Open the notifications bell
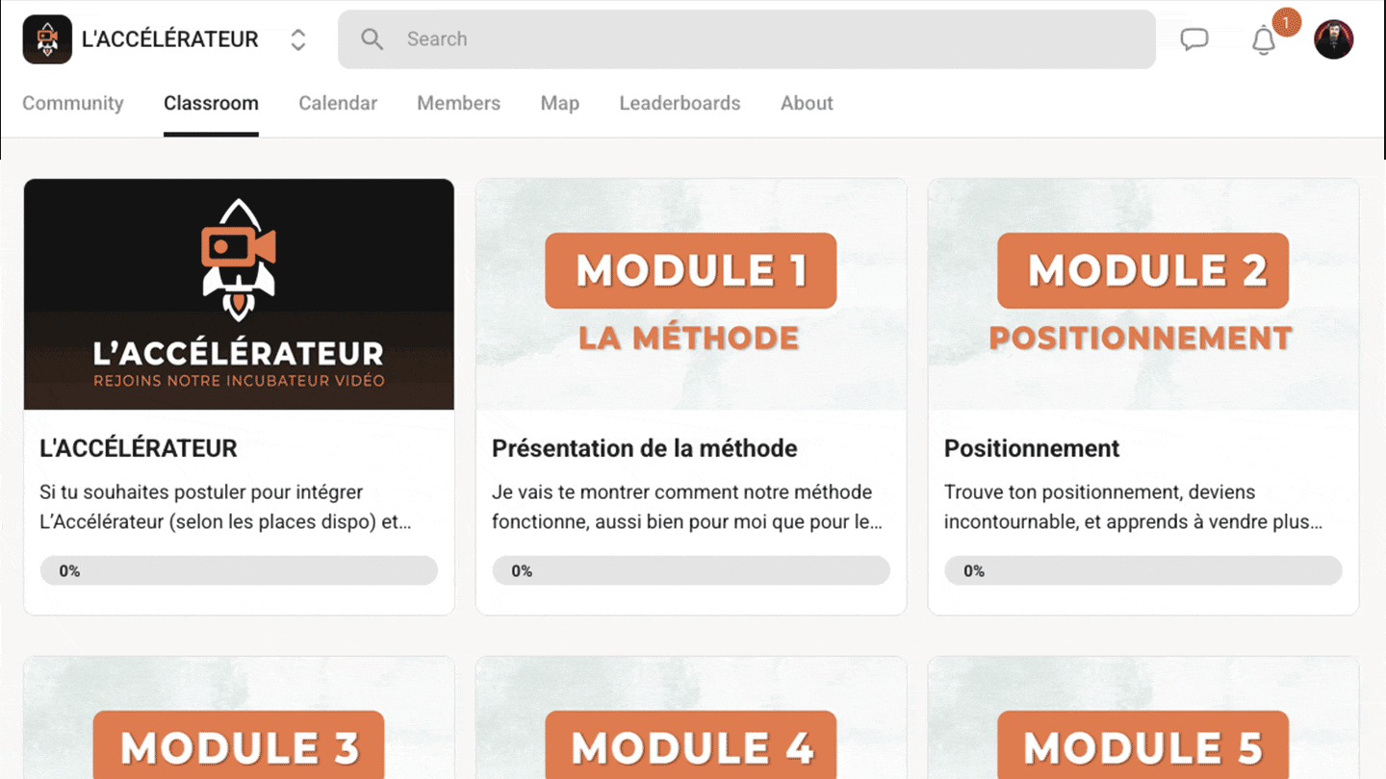This screenshot has height=779, width=1386. tap(1264, 40)
